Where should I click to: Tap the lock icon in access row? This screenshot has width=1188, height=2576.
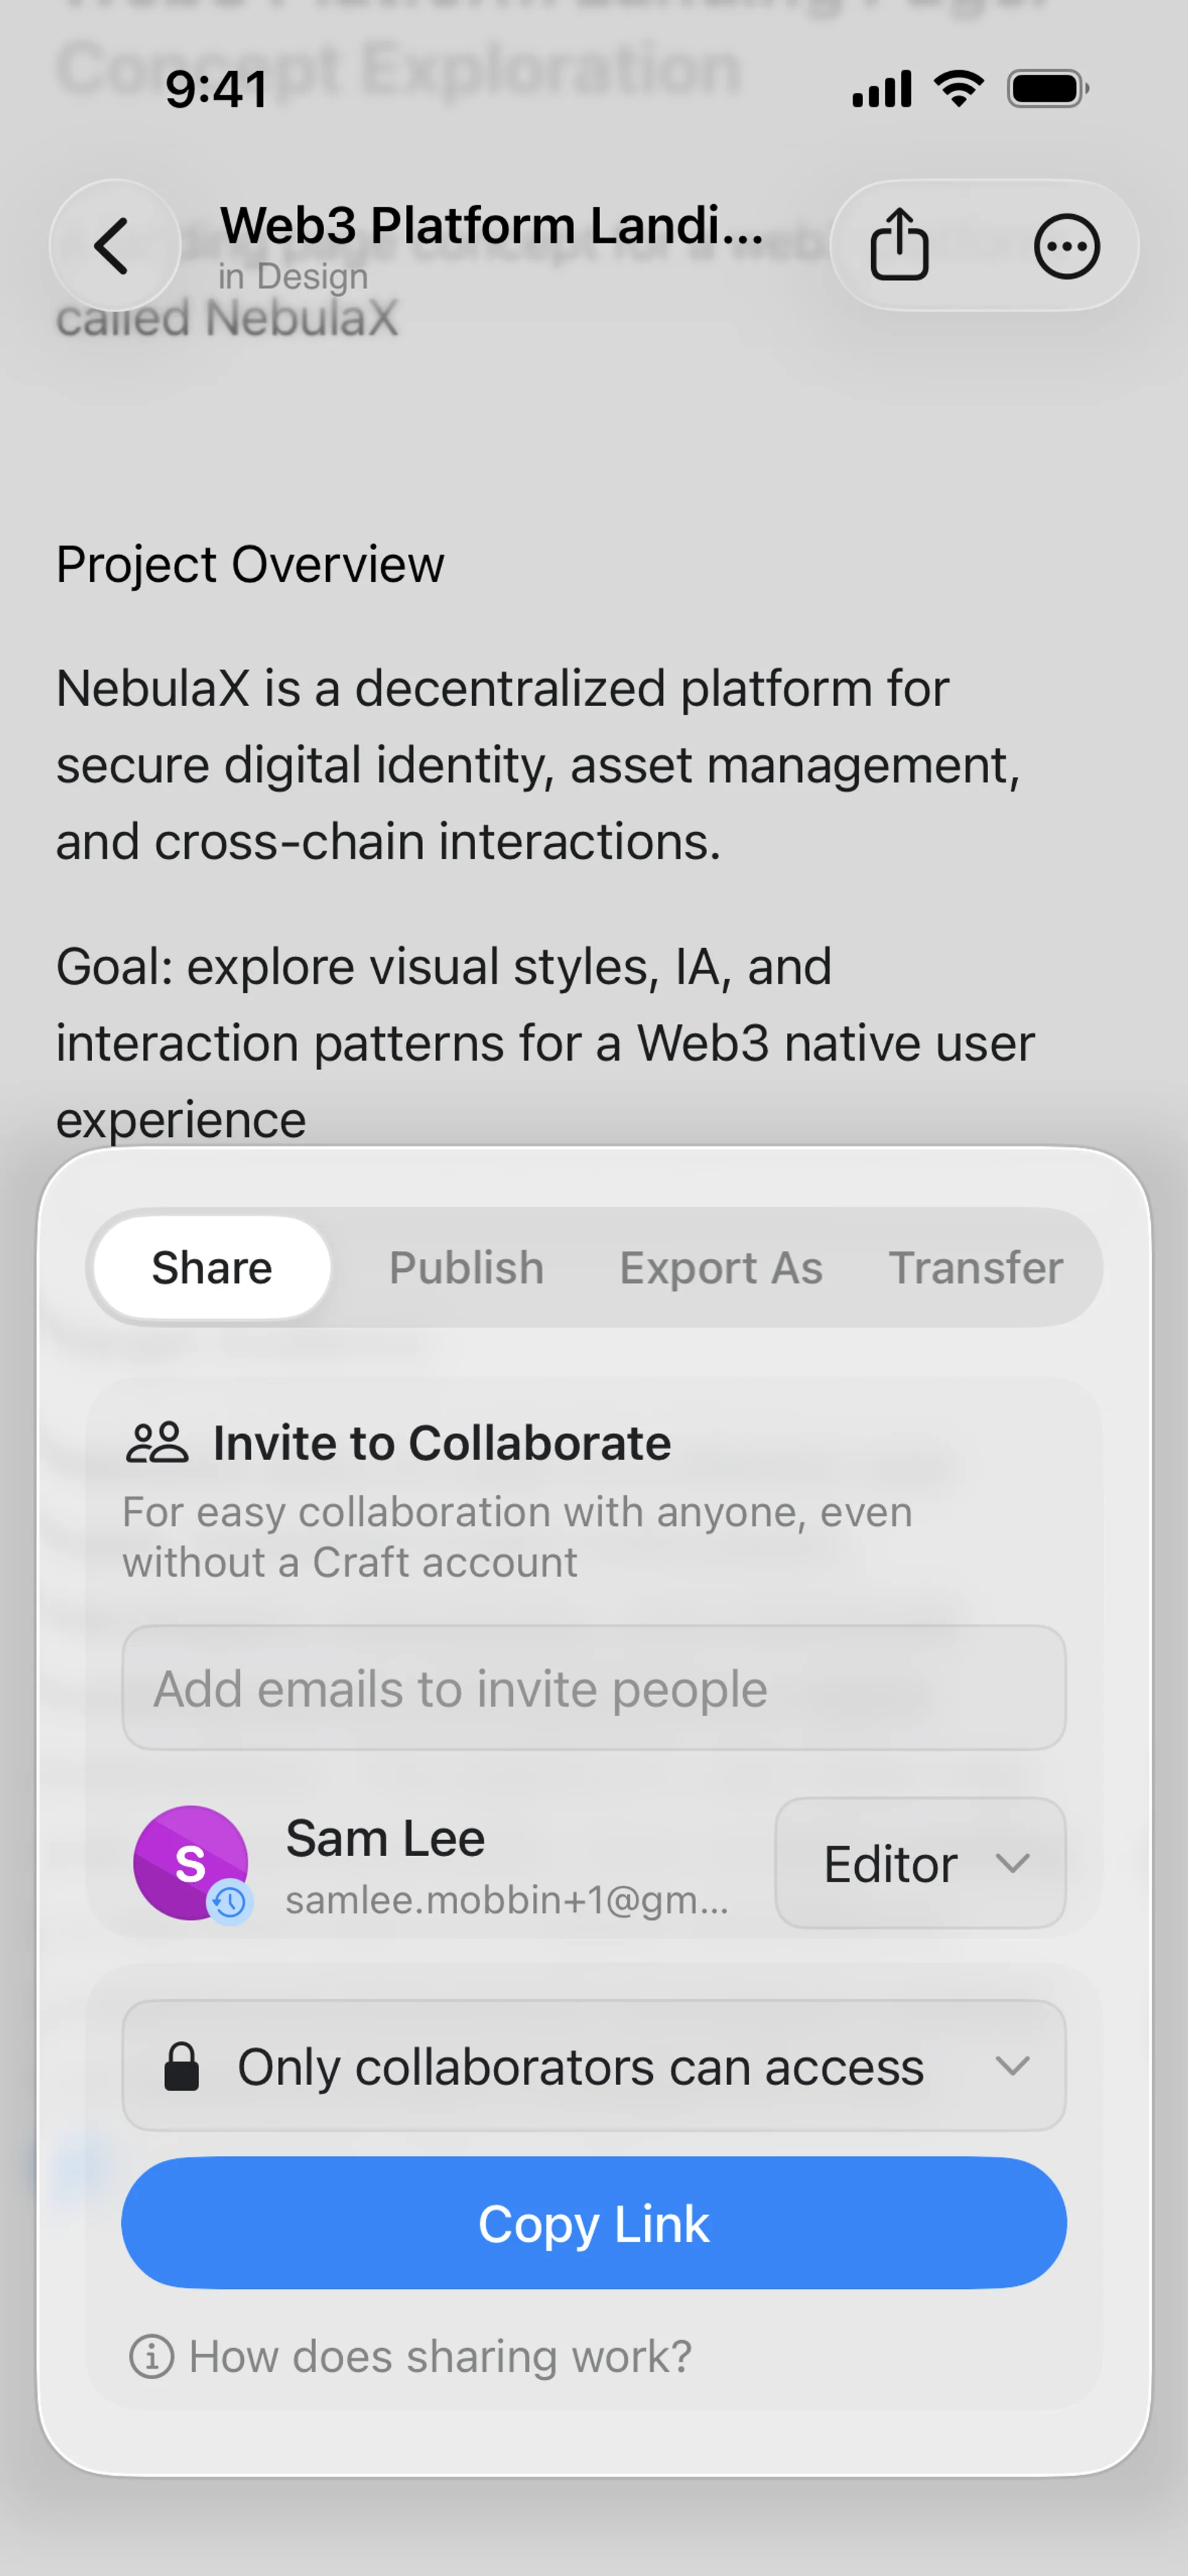pyautogui.click(x=181, y=2066)
